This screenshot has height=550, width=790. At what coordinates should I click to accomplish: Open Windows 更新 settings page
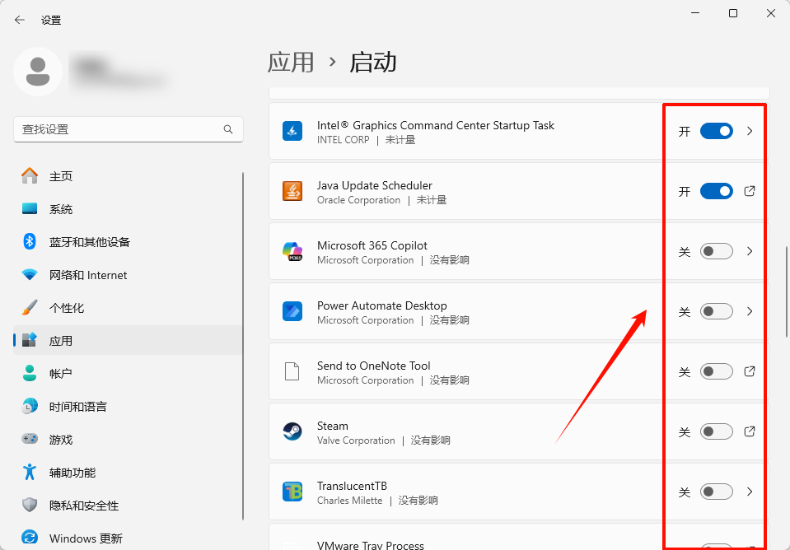[x=128, y=538]
